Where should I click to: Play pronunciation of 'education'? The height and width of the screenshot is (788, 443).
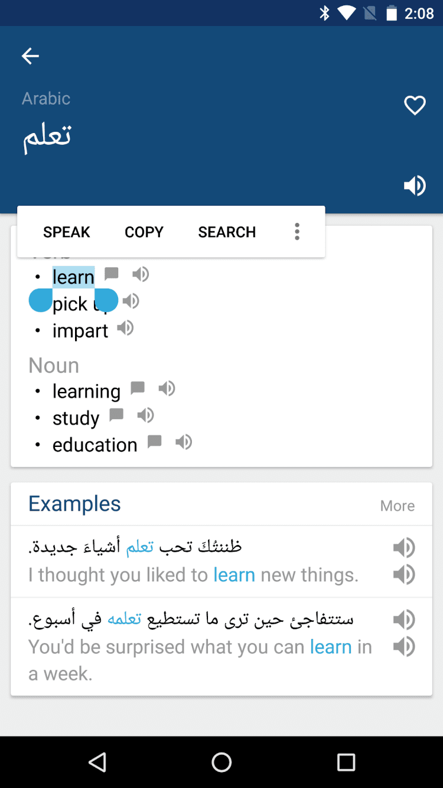(184, 442)
